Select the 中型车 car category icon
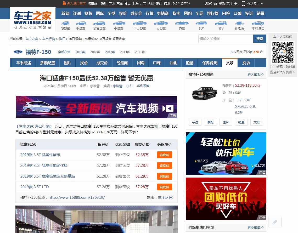The height and width of the screenshot is (233, 298). coord(119,23)
